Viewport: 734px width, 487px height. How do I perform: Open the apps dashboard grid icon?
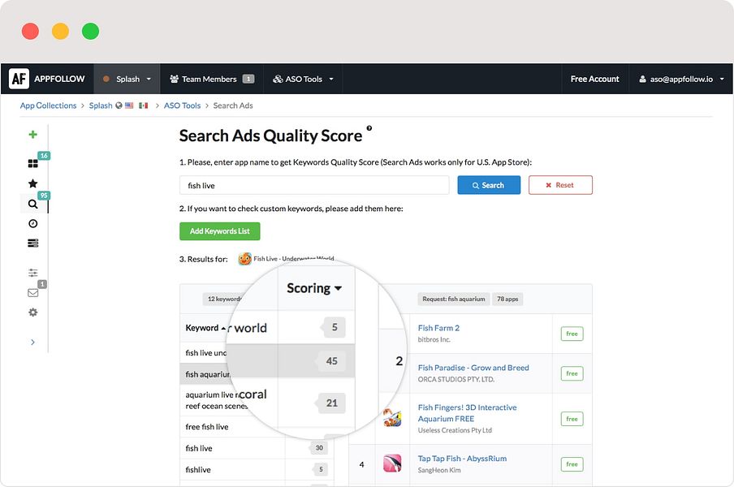(32, 164)
